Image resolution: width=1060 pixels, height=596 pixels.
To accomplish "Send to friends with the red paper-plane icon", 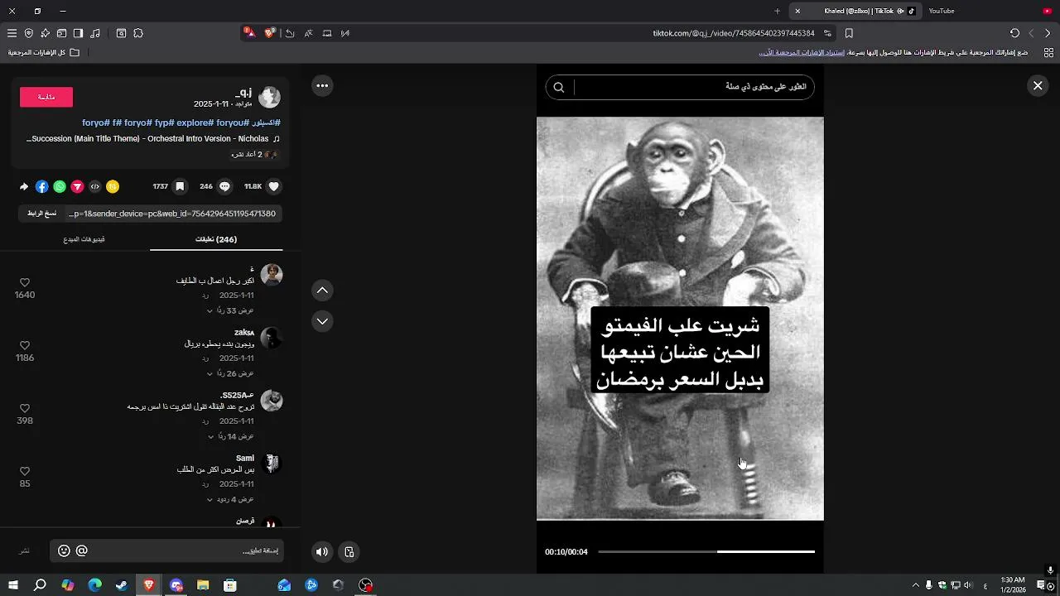I will click(x=77, y=187).
